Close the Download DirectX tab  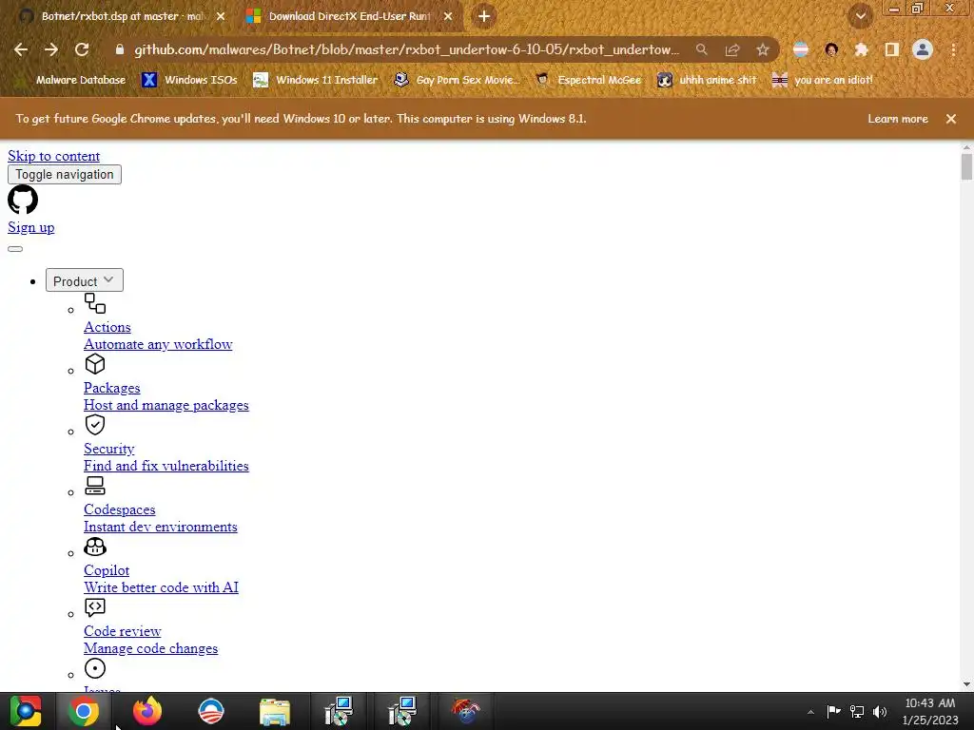coord(448,16)
